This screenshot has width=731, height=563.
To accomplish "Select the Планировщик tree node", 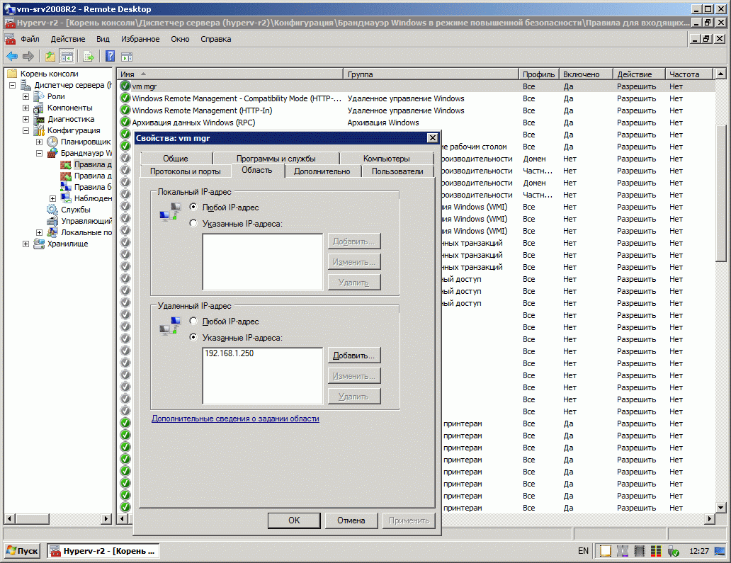I will click(86, 142).
